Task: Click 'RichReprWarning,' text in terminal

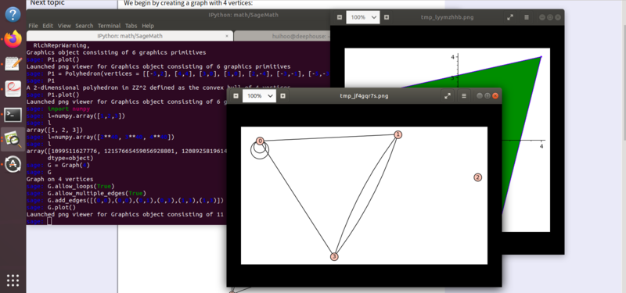Action: pyautogui.click(x=61, y=45)
